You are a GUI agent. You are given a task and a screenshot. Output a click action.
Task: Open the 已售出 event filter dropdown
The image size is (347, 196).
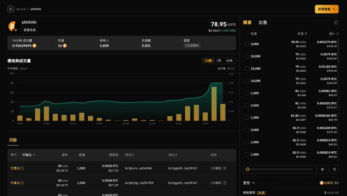tap(29, 155)
